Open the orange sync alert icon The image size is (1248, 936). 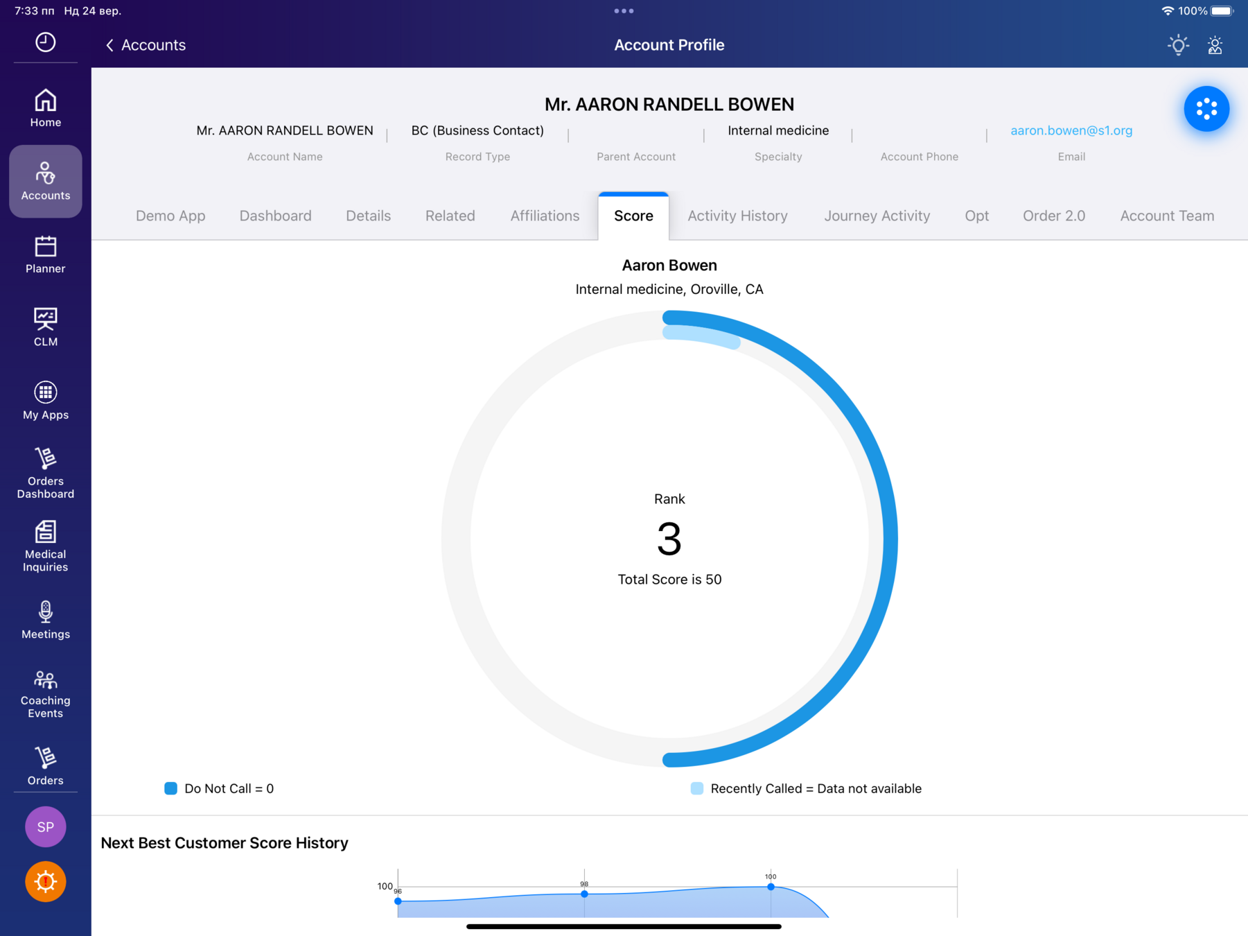[46, 882]
